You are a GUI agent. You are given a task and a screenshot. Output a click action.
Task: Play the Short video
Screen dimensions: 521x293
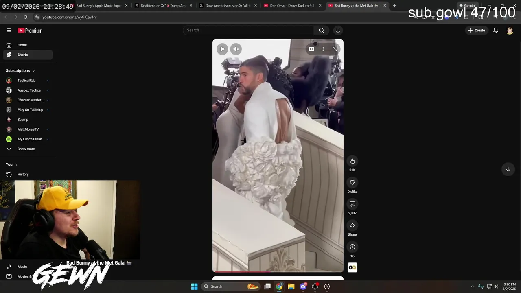(x=222, y=49)
